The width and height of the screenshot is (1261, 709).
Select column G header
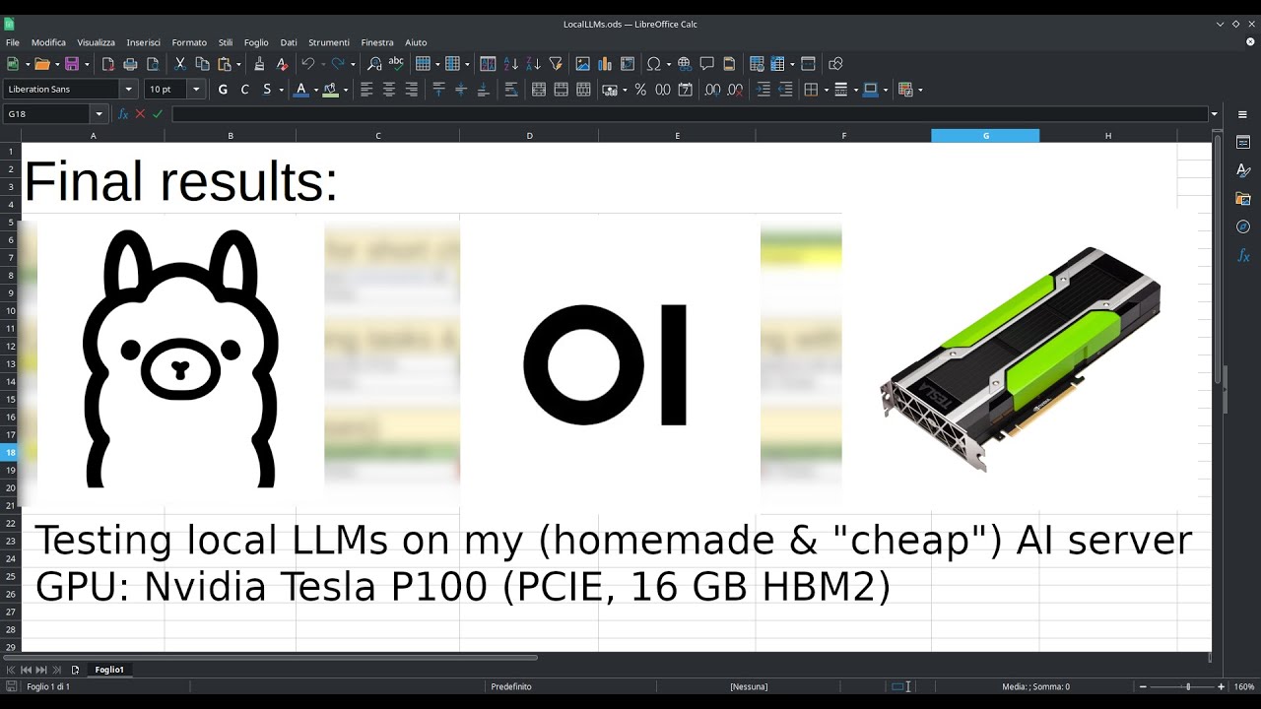(985, 136)
